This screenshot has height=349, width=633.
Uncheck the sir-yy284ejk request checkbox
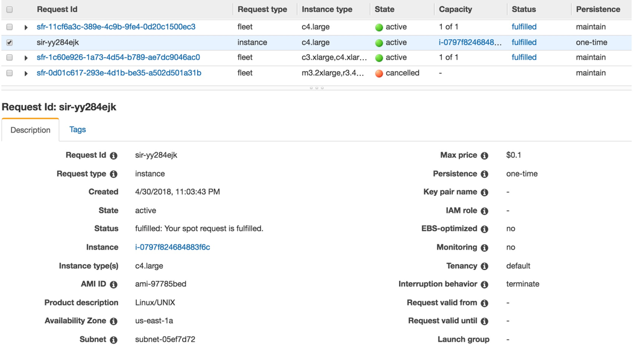pos(9,42)
